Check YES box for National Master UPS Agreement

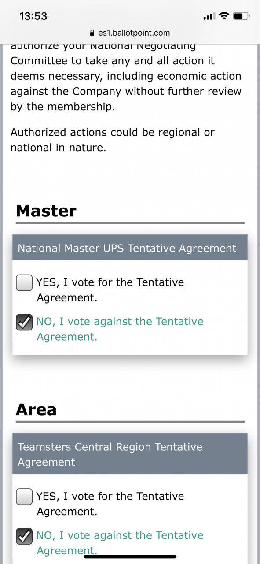24,282
